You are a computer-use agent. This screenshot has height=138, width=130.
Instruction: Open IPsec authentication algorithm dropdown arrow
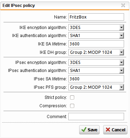coord(121,71)
